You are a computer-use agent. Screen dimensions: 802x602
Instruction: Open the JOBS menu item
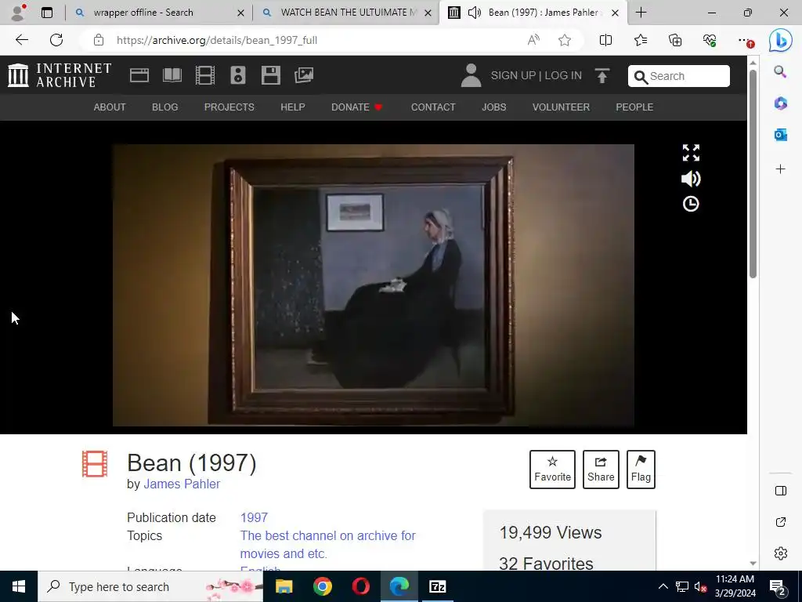(x=494, y=107)
